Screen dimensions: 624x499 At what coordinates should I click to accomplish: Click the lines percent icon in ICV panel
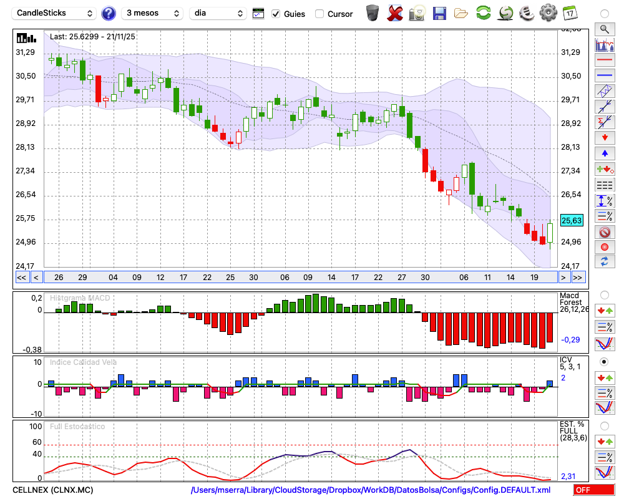pos(605,393)
